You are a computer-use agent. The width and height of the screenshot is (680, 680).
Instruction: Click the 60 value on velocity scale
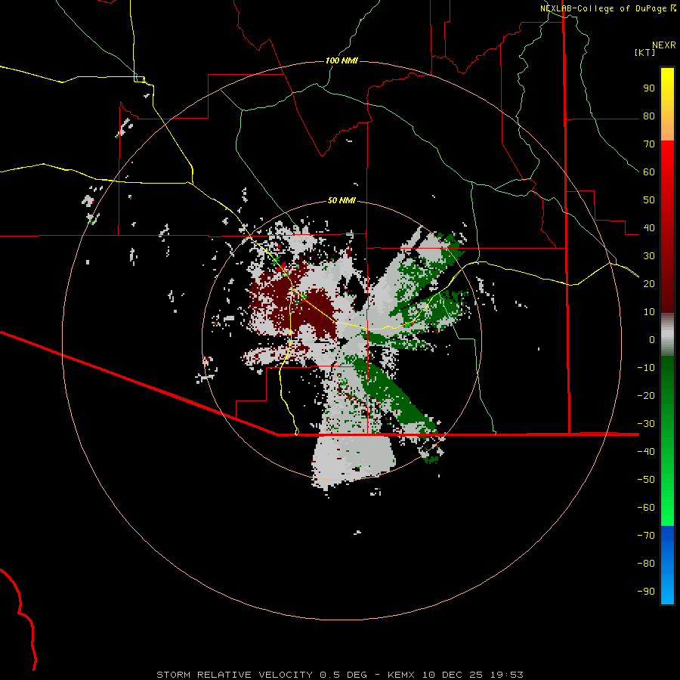(x=649, y=172)
